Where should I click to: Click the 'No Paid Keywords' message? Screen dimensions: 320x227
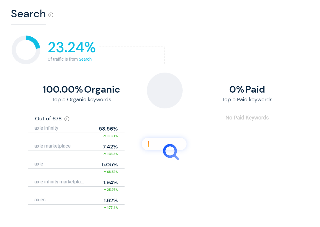point(247,118)
